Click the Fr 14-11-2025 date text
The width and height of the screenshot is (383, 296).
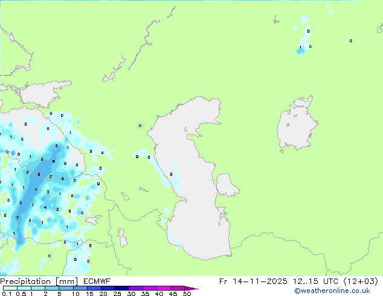[253, 282]
